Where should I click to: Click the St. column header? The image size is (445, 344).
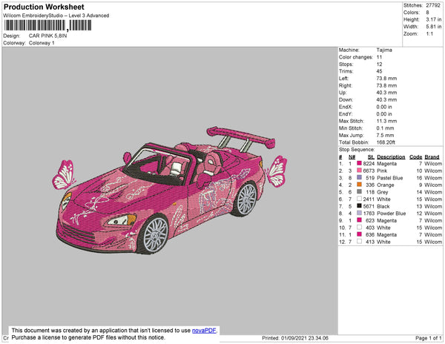[x=370, y=156]
